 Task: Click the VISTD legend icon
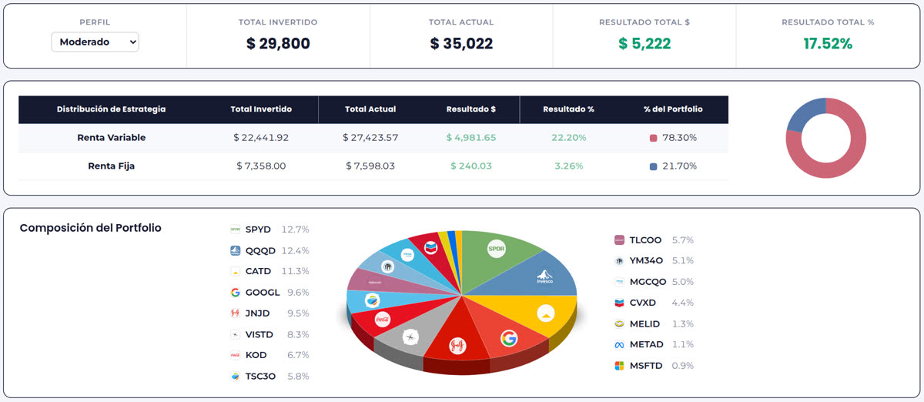[x=236, y=334]
